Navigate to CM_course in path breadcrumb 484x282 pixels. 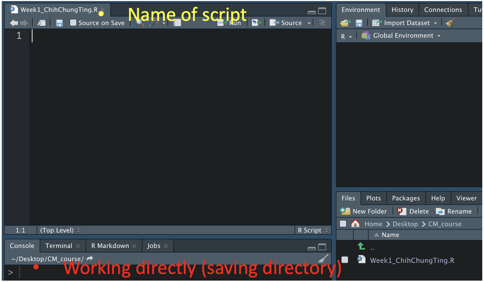click(x=445, y=224)
